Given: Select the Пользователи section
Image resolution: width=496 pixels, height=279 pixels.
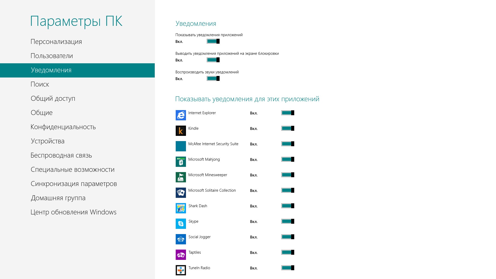Looking at the screenshot, I should click(52, 56).
